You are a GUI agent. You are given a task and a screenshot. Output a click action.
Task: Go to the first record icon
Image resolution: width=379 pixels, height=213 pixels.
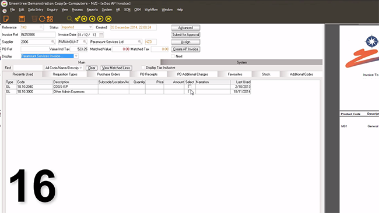pyautogui.click(x=84, y=19)
